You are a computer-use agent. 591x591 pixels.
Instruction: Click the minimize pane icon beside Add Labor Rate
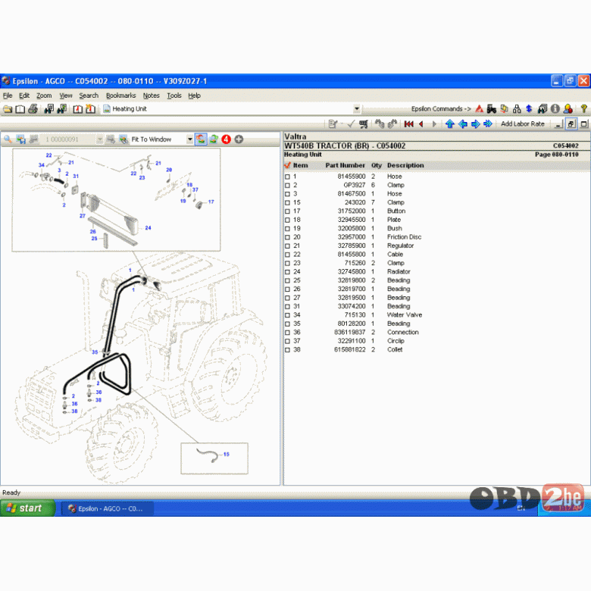pos(559,124)
